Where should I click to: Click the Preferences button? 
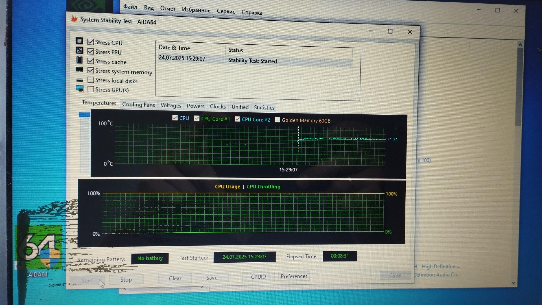tap(294, 276)
